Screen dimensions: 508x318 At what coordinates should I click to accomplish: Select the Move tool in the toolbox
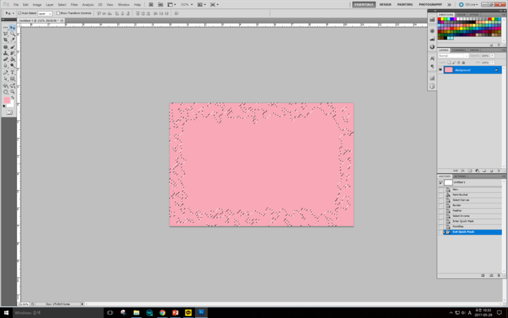12,27
